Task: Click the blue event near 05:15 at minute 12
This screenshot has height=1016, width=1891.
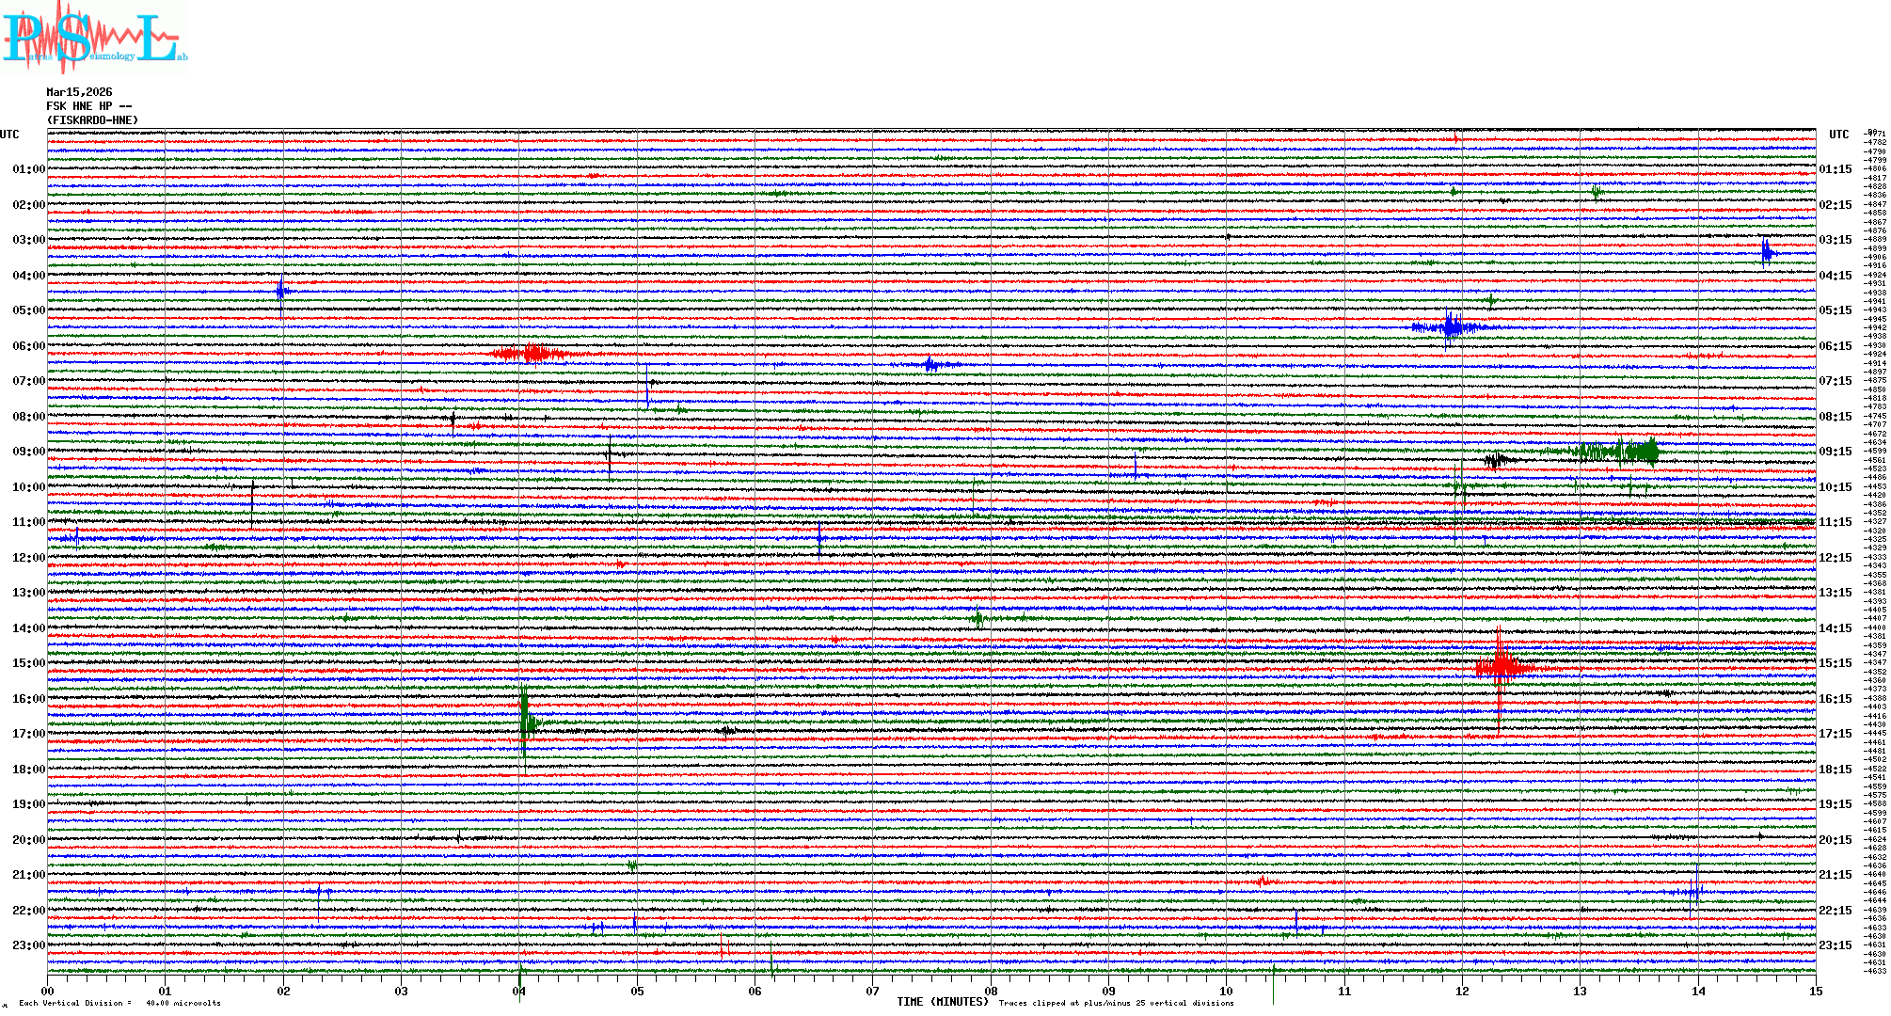Action: pos(1451,327)
